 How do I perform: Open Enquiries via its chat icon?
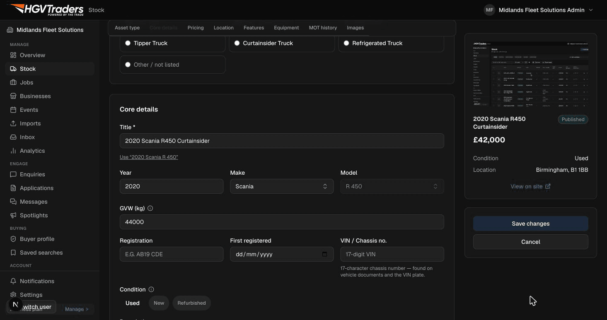(x=13, y=174)
